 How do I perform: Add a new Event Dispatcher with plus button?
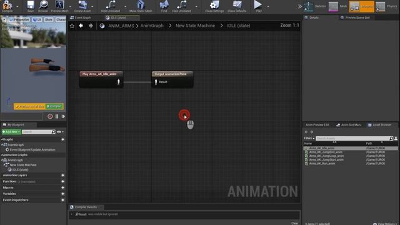[x=62, y=200]
